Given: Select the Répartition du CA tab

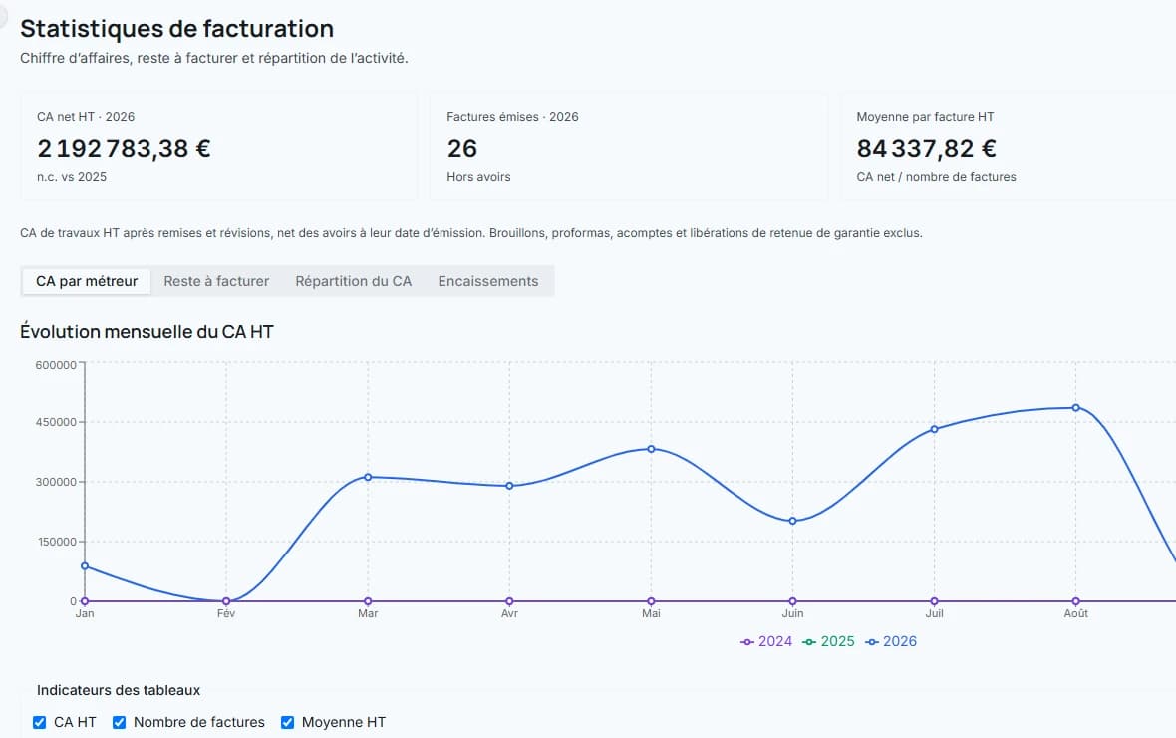Looking at the screenshot, I should 353,281.
